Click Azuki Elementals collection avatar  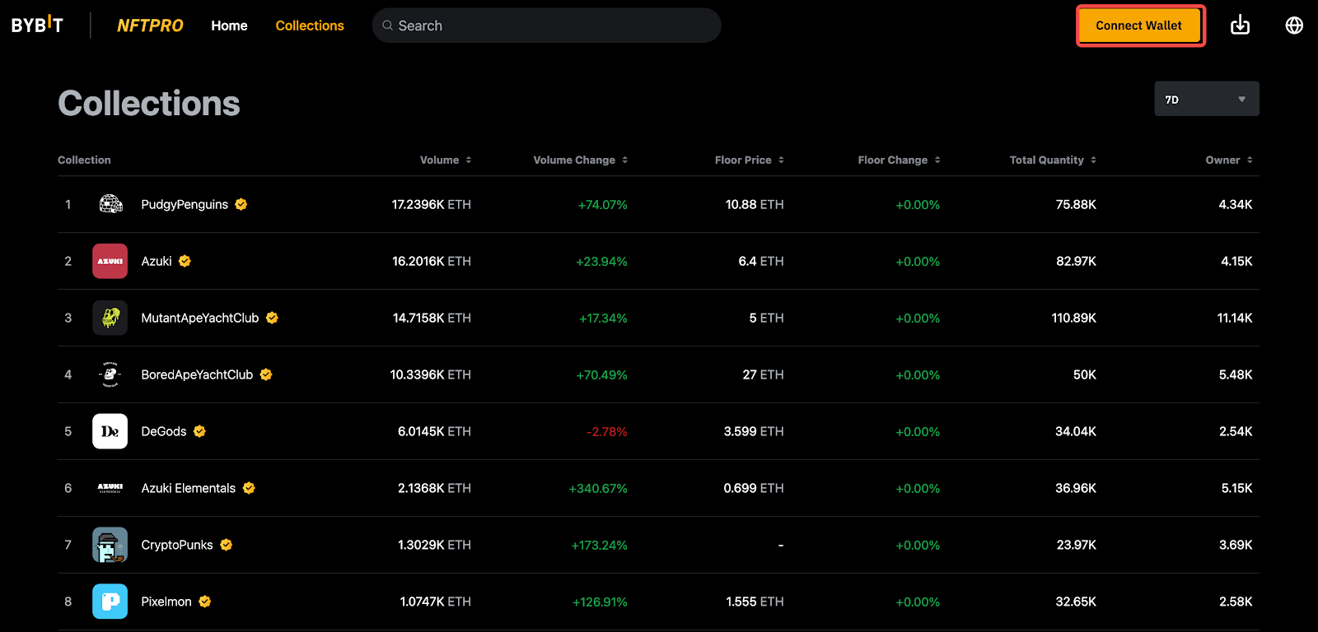pyautogui.click(x=110, y=488)
